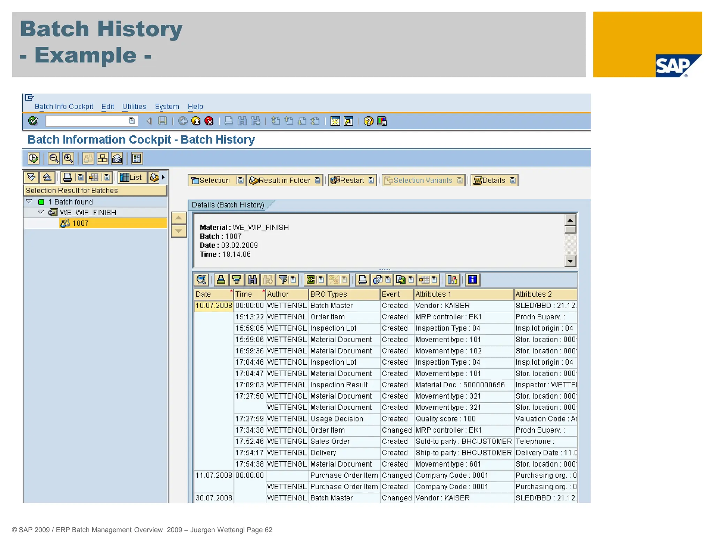Open the Help menu

195,106
